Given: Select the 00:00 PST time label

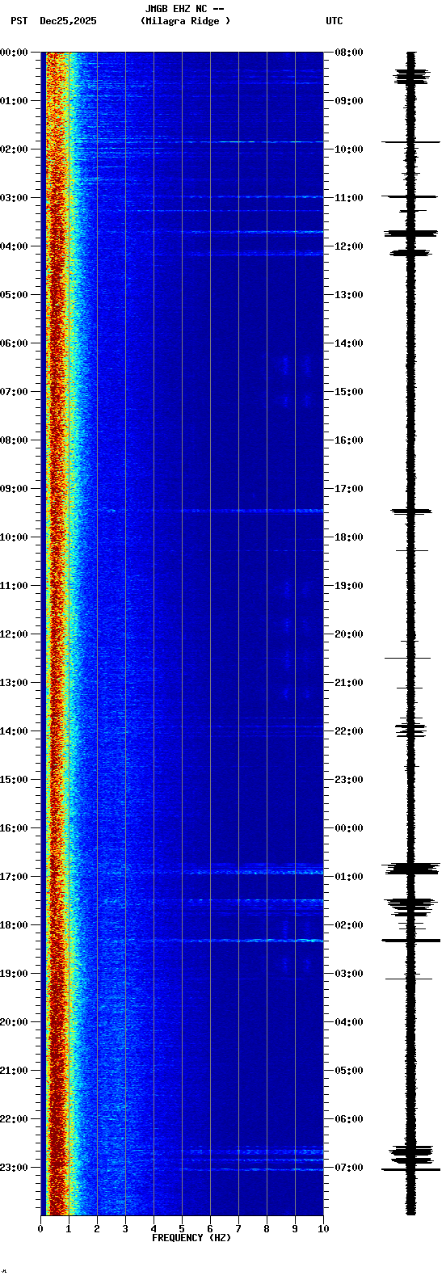Looking at the screenshot, I should pyautogui.click(x=15, y=53).
